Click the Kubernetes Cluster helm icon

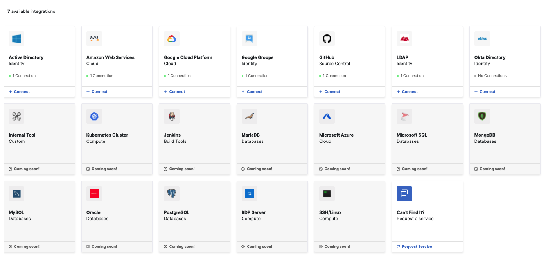(x=94, y=116)
